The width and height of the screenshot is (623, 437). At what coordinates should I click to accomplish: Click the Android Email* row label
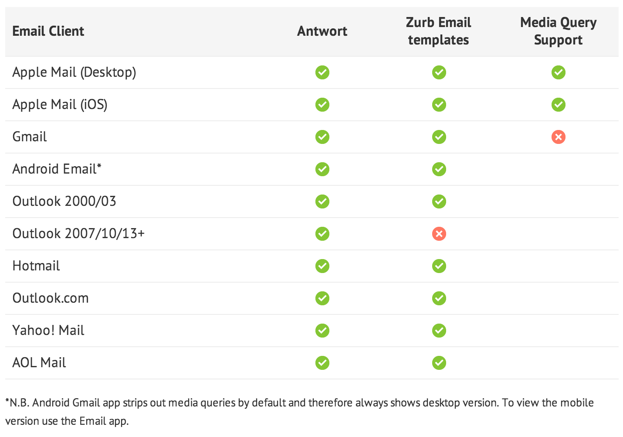(57, 169)
